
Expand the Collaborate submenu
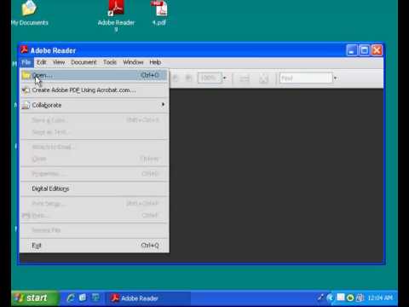click(x=94, y=105)
